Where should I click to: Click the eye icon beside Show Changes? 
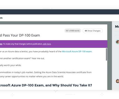(x=86, y=31)
